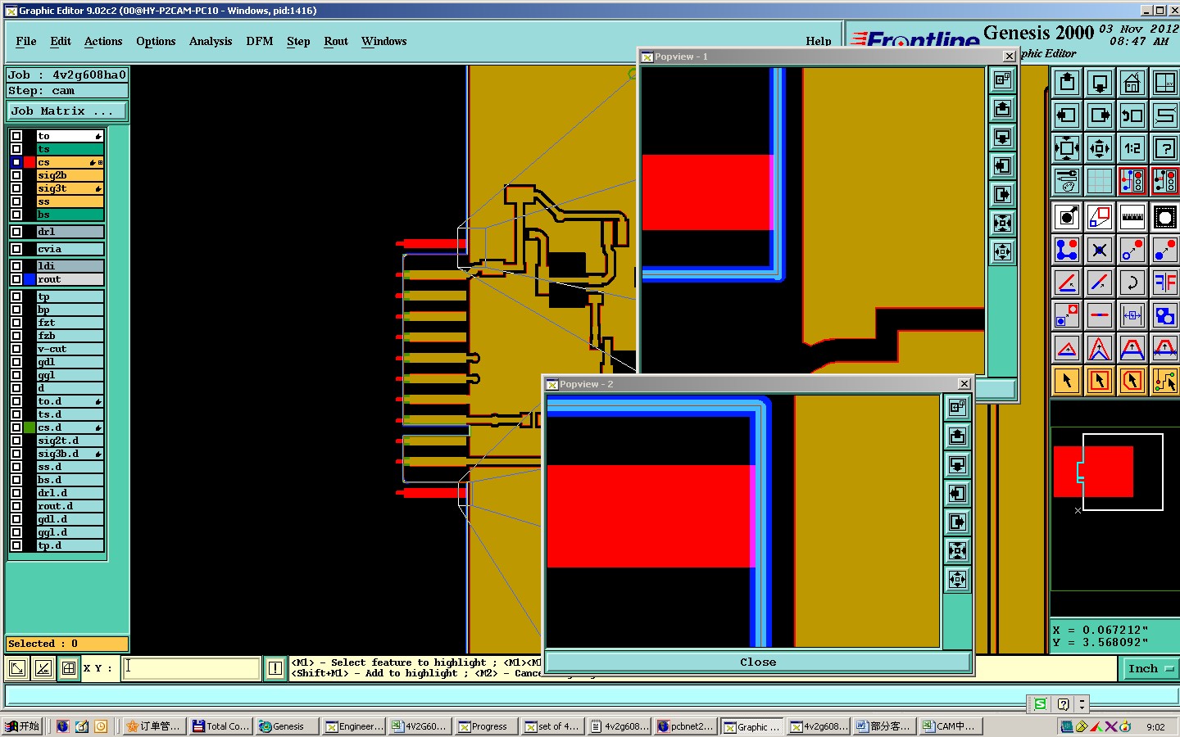Open the Genesis taskbar button
This screenshot has height=737, width=1180.
tap(287, 726)
